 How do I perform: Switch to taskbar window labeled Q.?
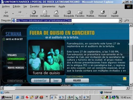(x=78, y=97)
